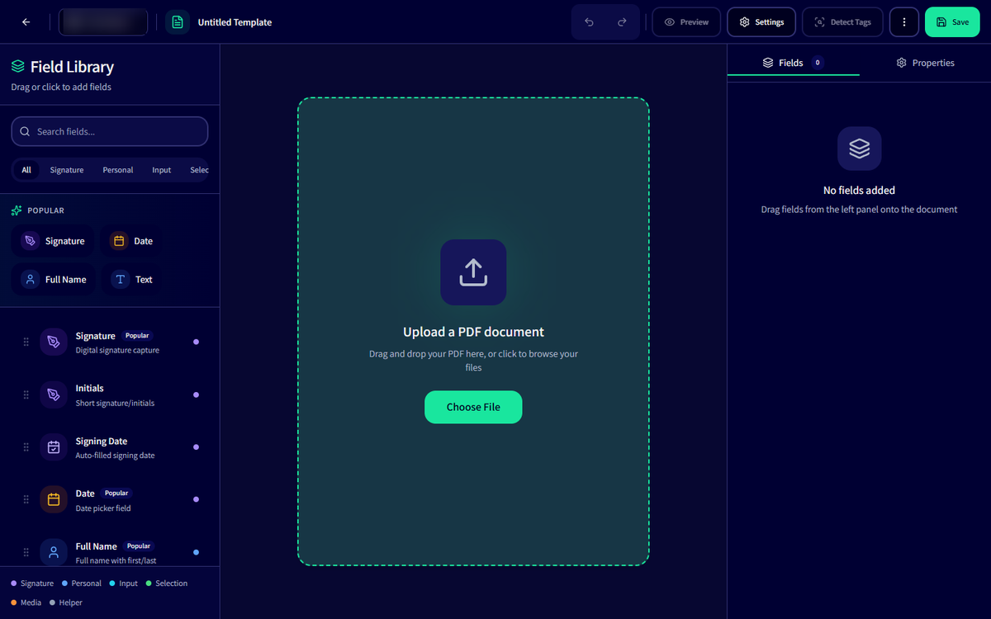Click the undo arrow icon

pos(589,22)
